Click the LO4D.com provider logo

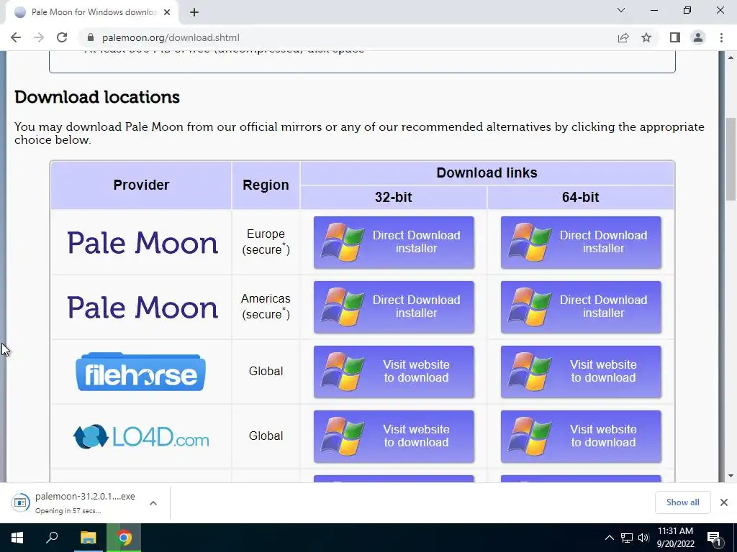pos(141,436)
